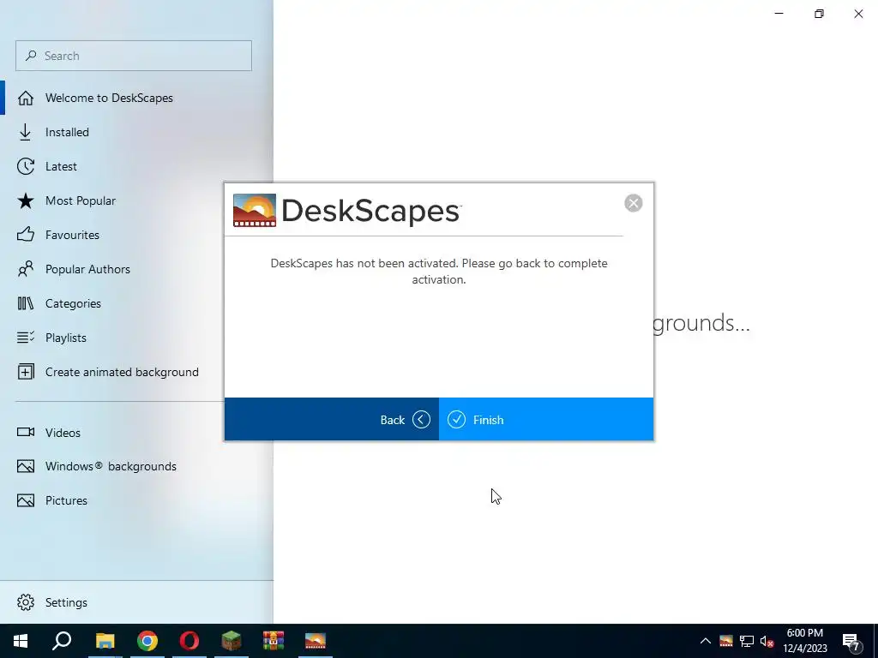Click the Categories books icon

25,303
